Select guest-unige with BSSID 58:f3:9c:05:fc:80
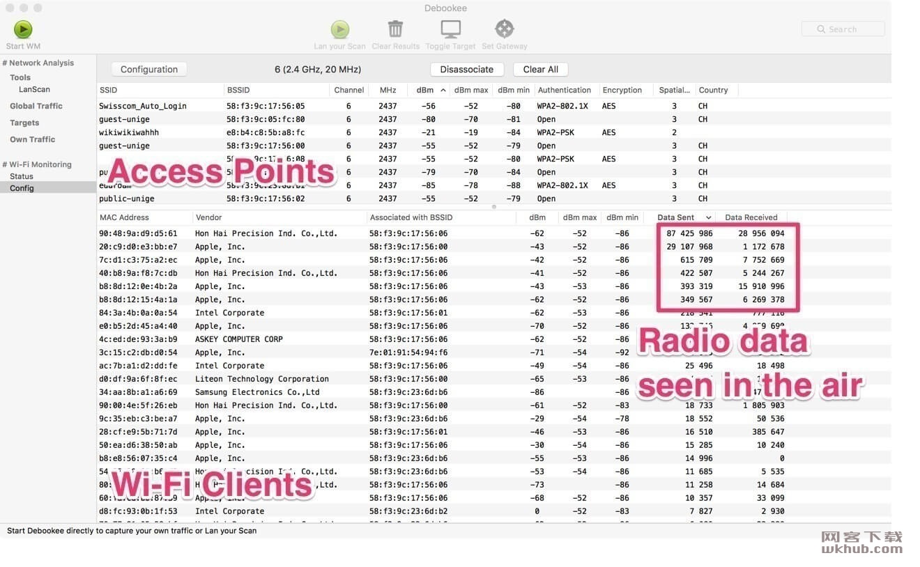 (493, 119)
